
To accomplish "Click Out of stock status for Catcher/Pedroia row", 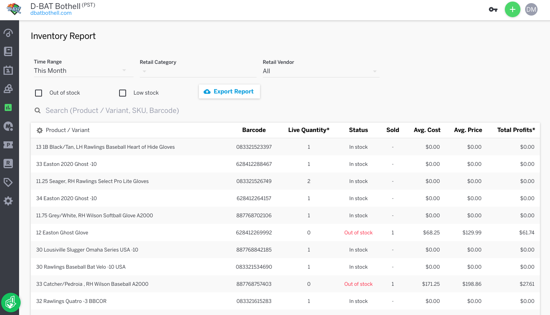I will pos(358,284).
